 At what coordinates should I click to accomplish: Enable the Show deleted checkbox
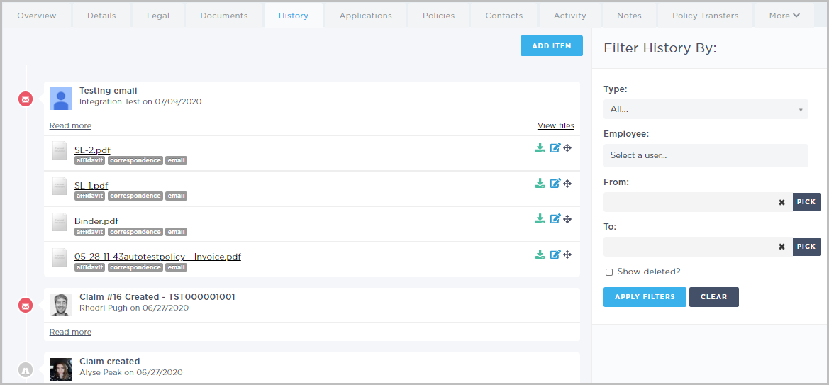pos(609,272)
